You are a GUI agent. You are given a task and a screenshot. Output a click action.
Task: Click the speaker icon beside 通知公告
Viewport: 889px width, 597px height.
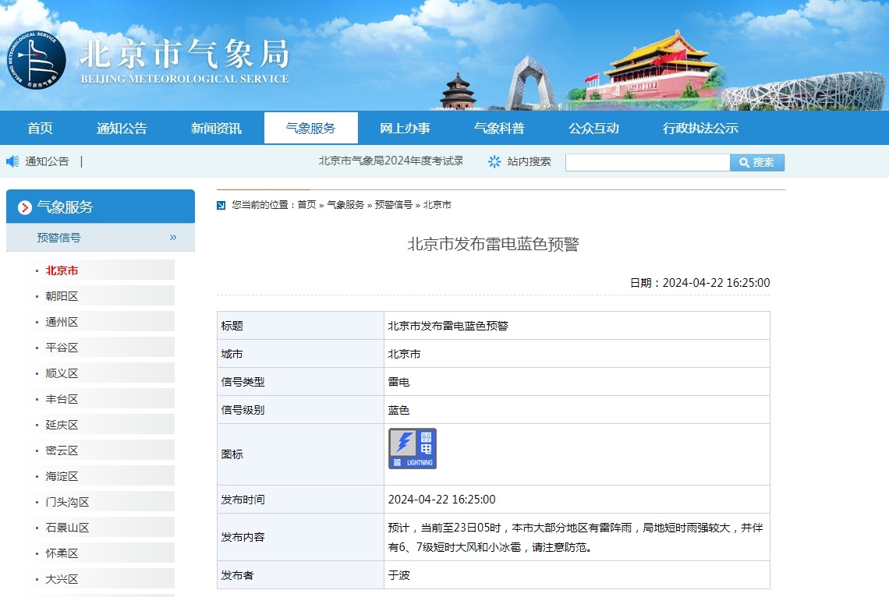[12, 161]
